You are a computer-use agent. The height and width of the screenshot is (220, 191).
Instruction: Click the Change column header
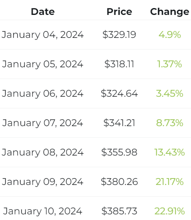click(170, 12)
